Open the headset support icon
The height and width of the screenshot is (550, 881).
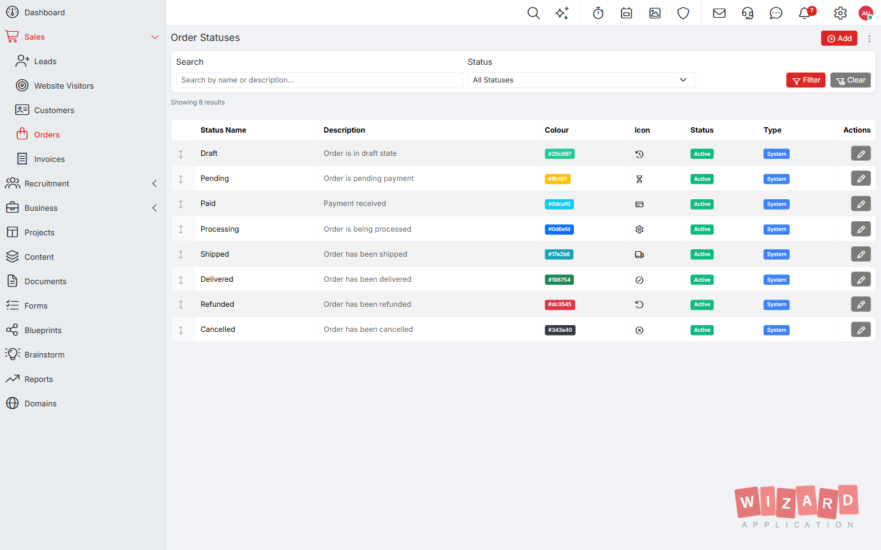pos(748,13)
